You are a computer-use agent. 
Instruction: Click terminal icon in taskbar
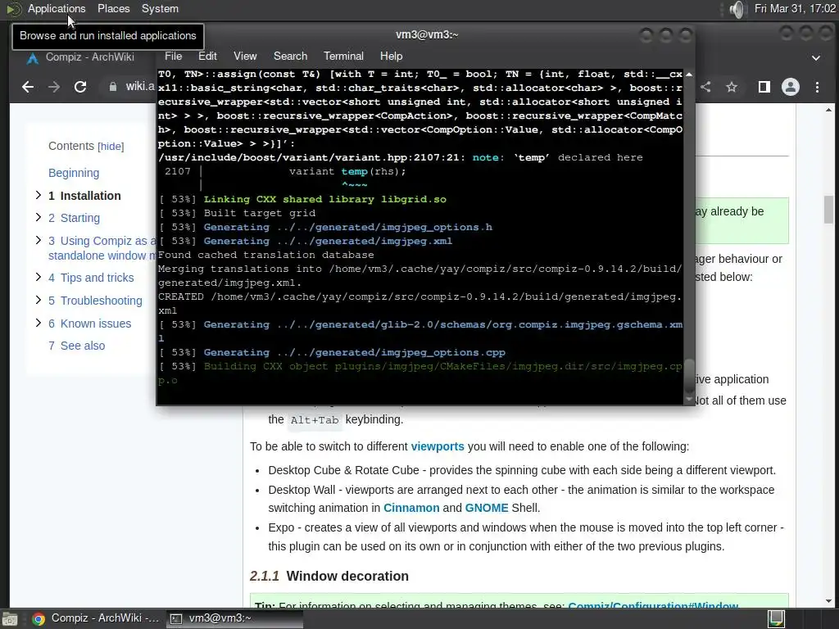[176, 619]
